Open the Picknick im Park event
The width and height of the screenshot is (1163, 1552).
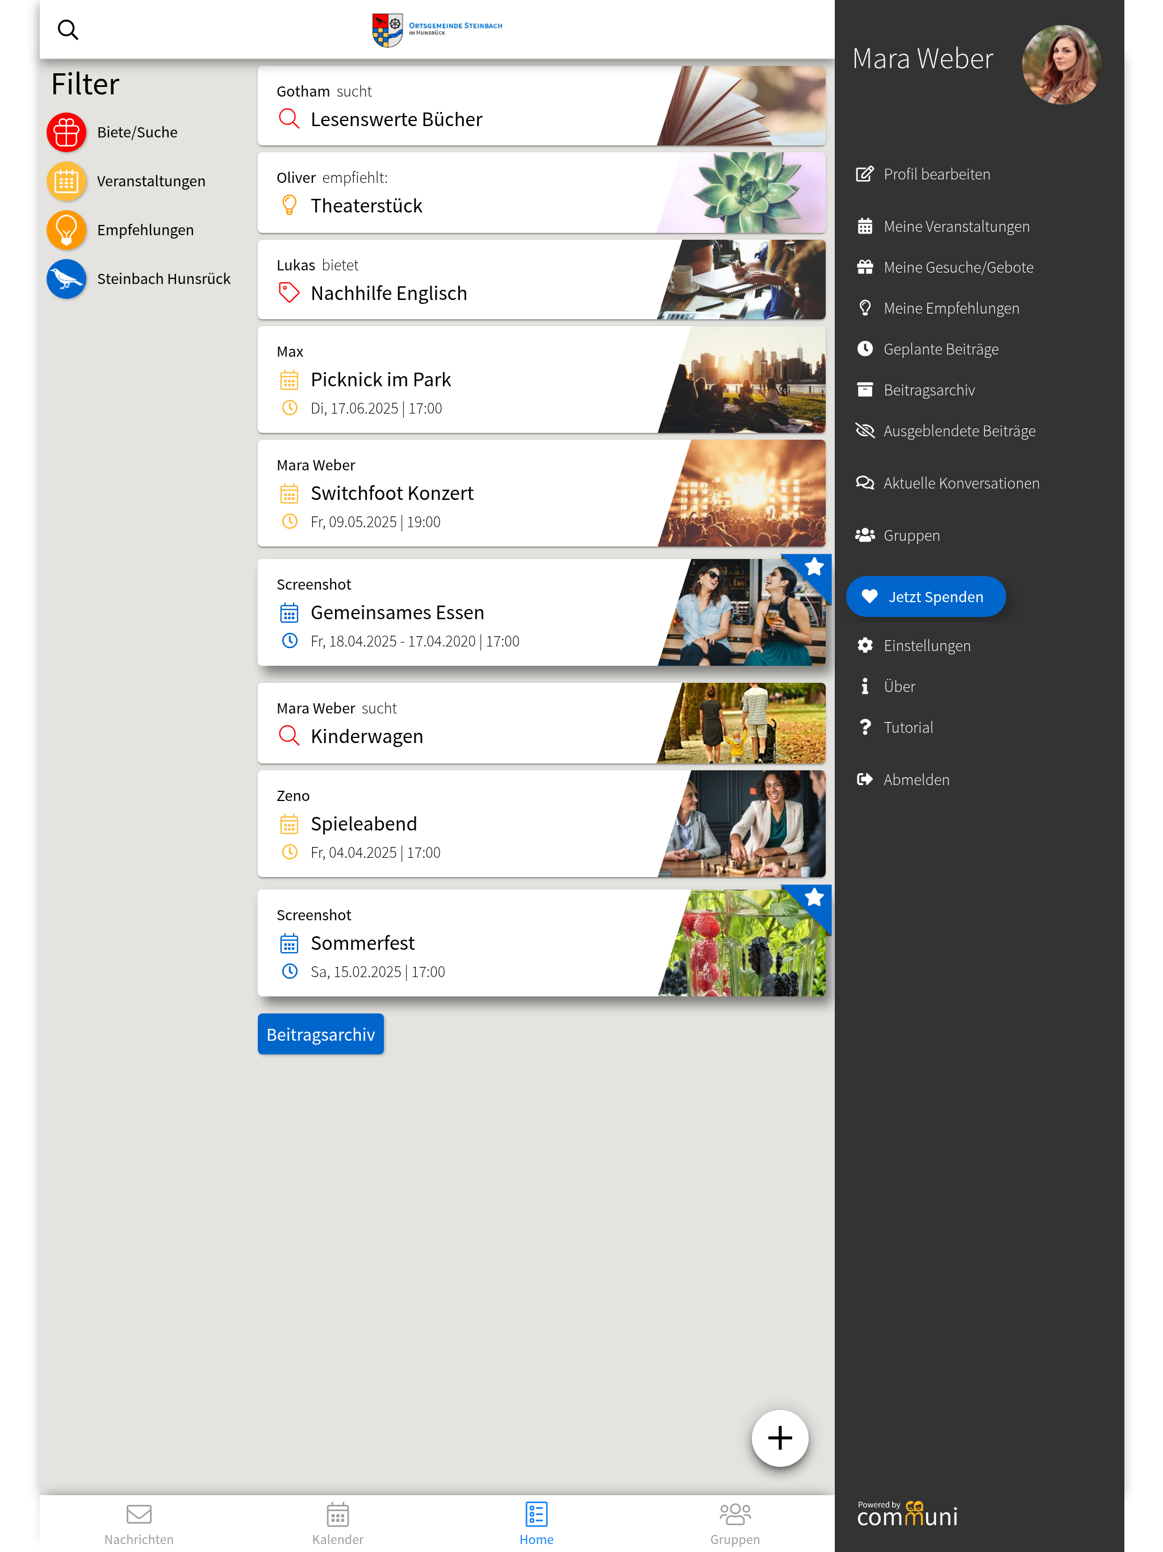click(x=541, y=379)
